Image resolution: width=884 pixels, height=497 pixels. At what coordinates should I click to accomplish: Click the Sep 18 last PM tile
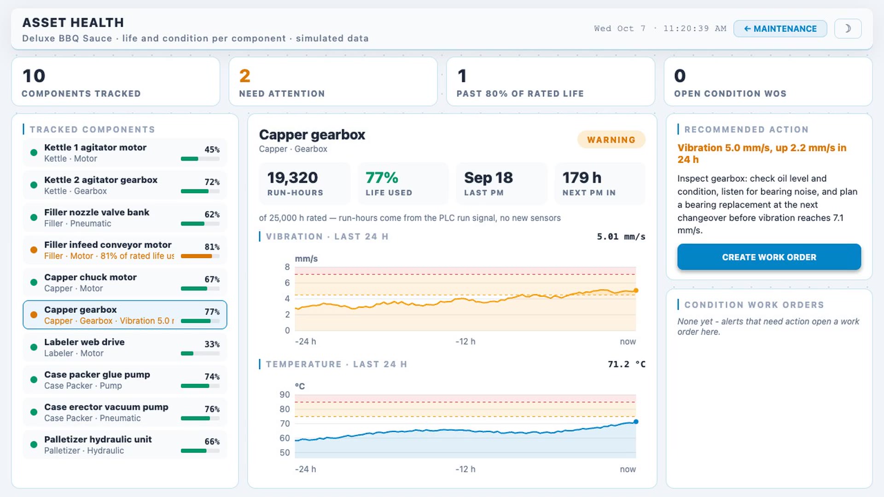coord(501,183)
